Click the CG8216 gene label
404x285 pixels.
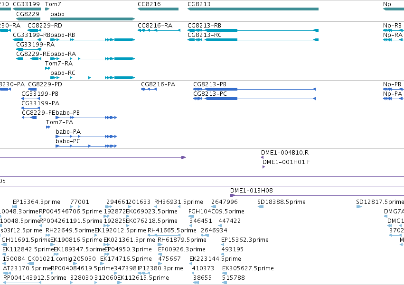pyautogui.click(x=149, y=4)
